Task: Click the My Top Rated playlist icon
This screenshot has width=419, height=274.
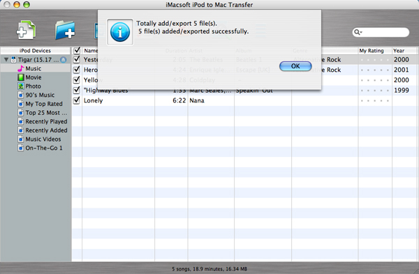Action: pos(20,103)
